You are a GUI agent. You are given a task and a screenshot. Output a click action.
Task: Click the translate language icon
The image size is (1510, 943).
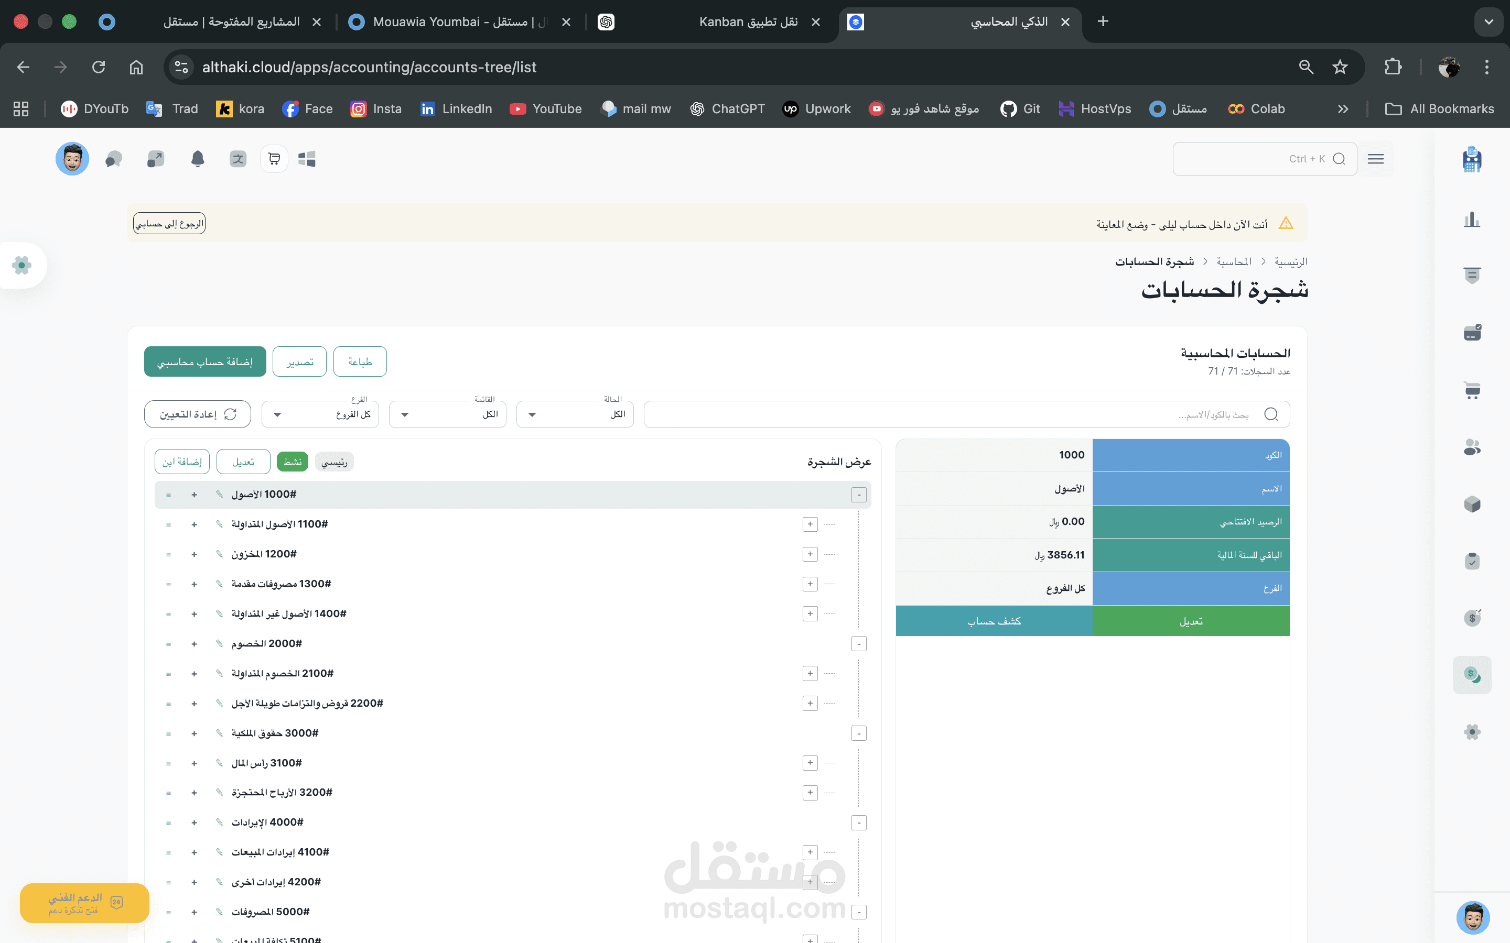238,159
